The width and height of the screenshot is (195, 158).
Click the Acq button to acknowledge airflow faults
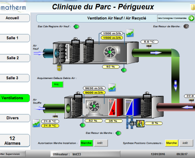57,84
